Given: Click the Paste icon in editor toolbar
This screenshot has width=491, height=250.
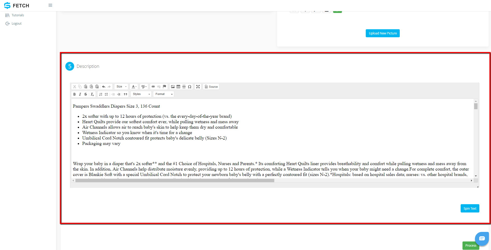Looking at the screenshot, I should coord(86,87).
